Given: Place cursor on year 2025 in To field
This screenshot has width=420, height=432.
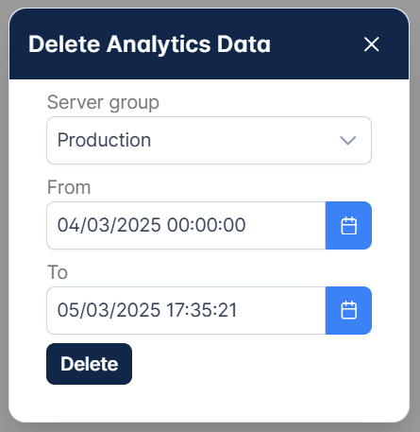Looking at the screenshot, I should (139, 310).
